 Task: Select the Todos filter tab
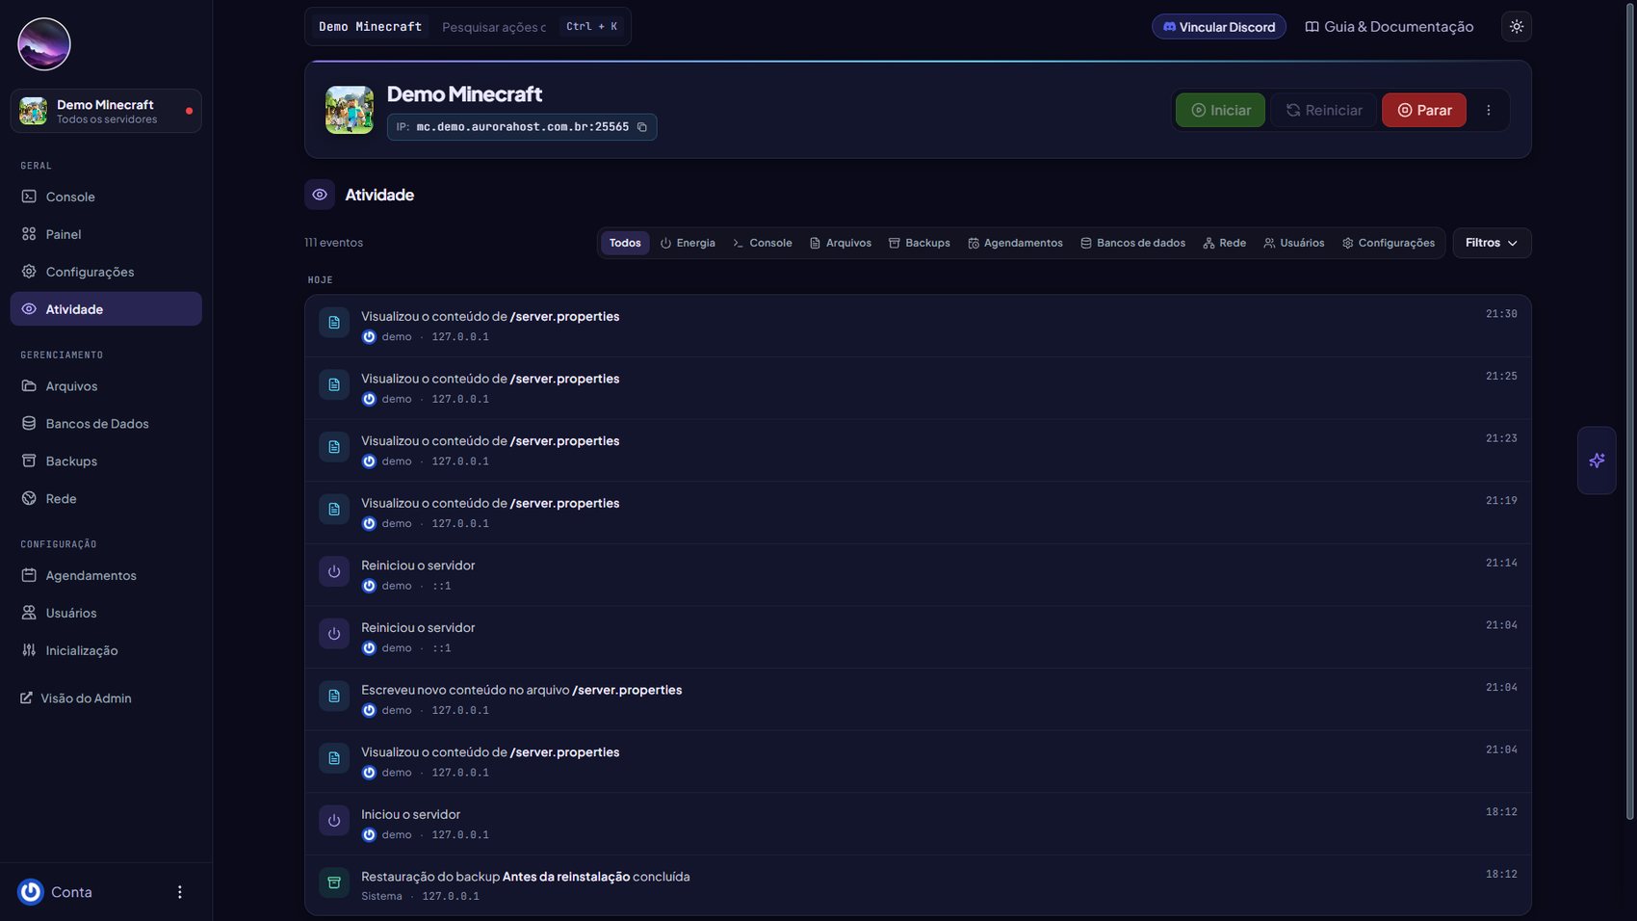coord(625,243)
